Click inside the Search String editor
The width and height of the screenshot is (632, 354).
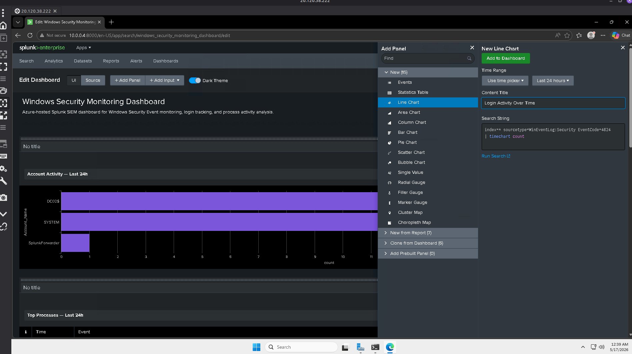[553, 137]
